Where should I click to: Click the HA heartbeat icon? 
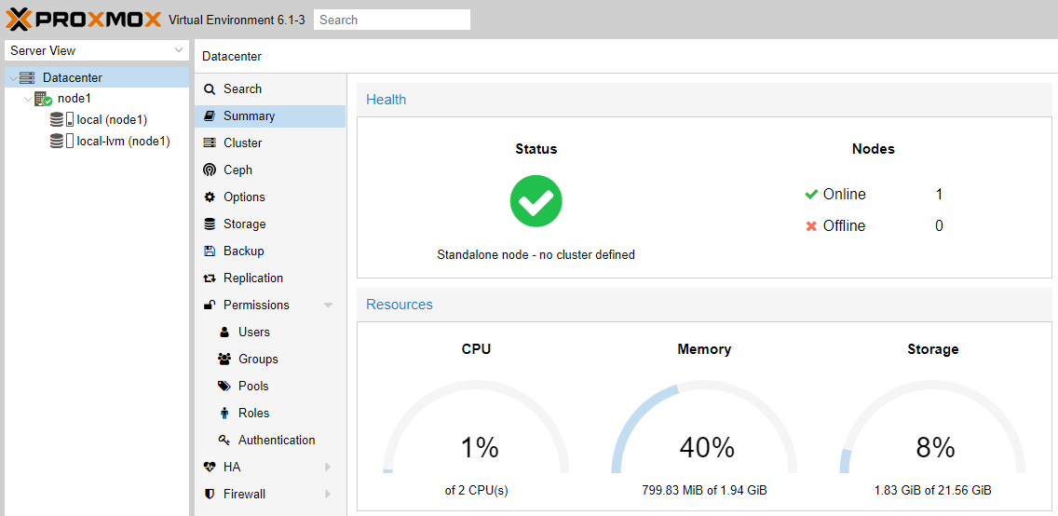(210, 468)
